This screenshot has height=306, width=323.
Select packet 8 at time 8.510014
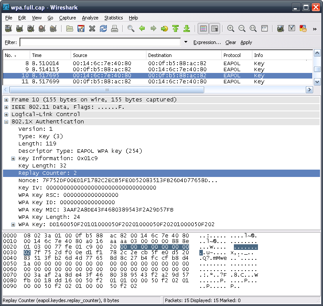[158, 63]
